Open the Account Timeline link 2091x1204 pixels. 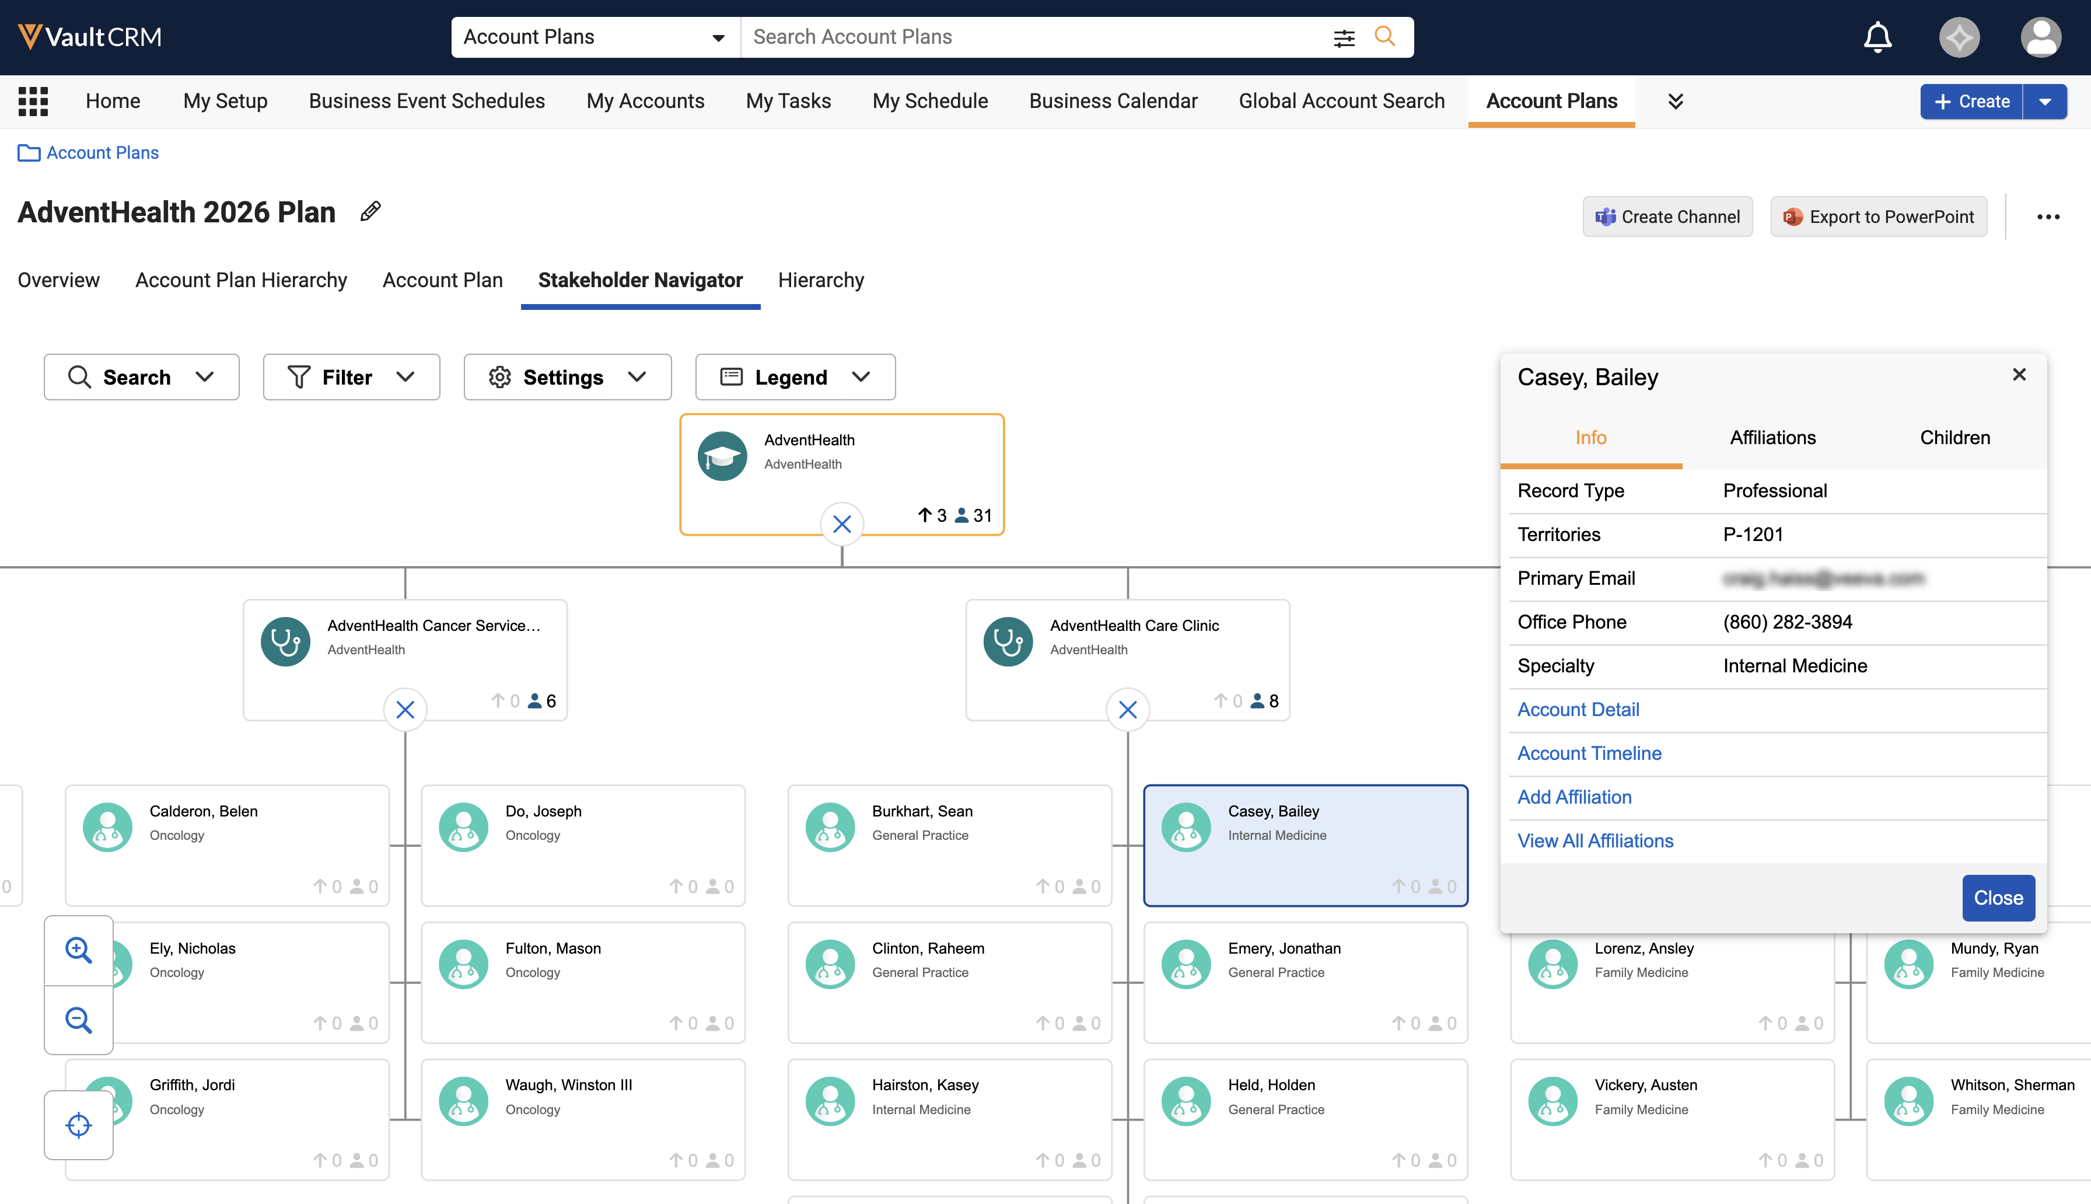pyautogui.click(x=1589, y=753)
